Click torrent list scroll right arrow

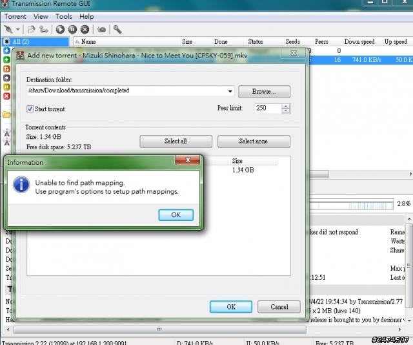click(410, 174)
